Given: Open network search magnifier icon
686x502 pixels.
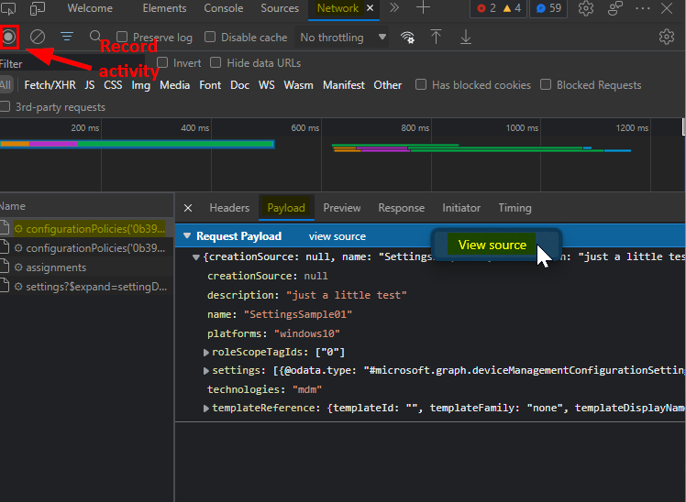Looking at the screenshot, I should [x=95, y=38].
